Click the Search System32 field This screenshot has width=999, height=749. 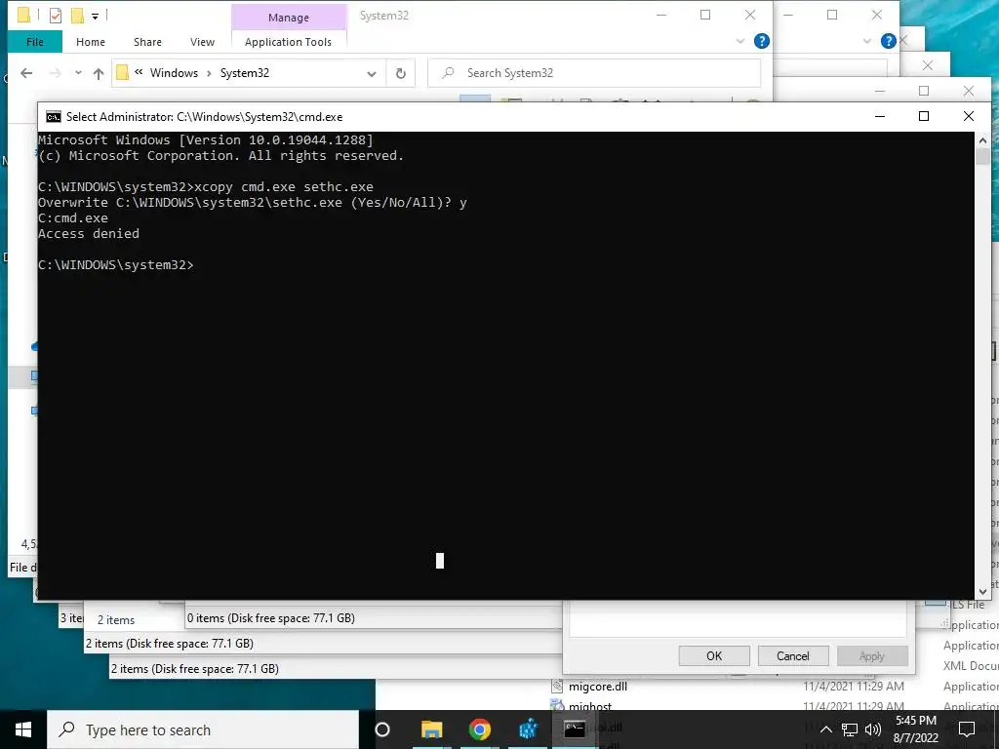click(594, 73)
